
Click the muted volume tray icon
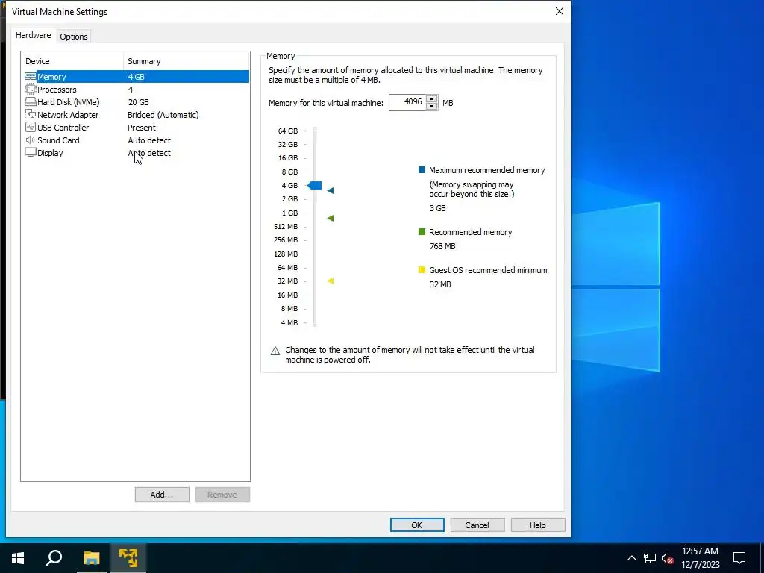tap(667, 558)
